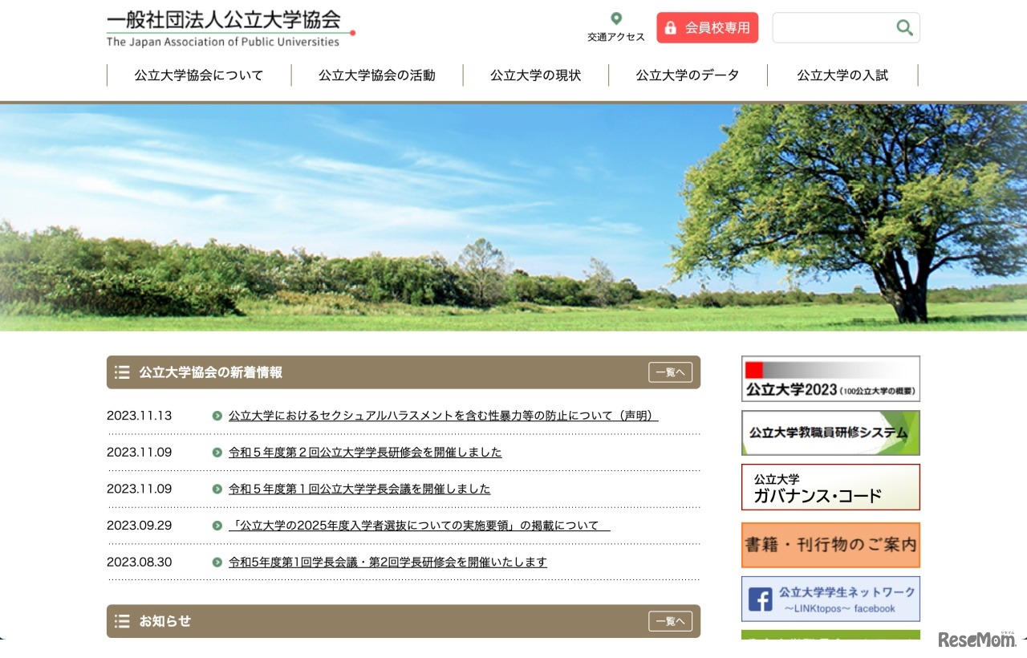Click 会員校専用 members-only button

pos(707,27)
